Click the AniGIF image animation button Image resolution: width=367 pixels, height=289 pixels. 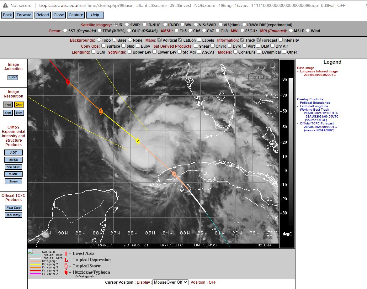[x=13, y=77]
